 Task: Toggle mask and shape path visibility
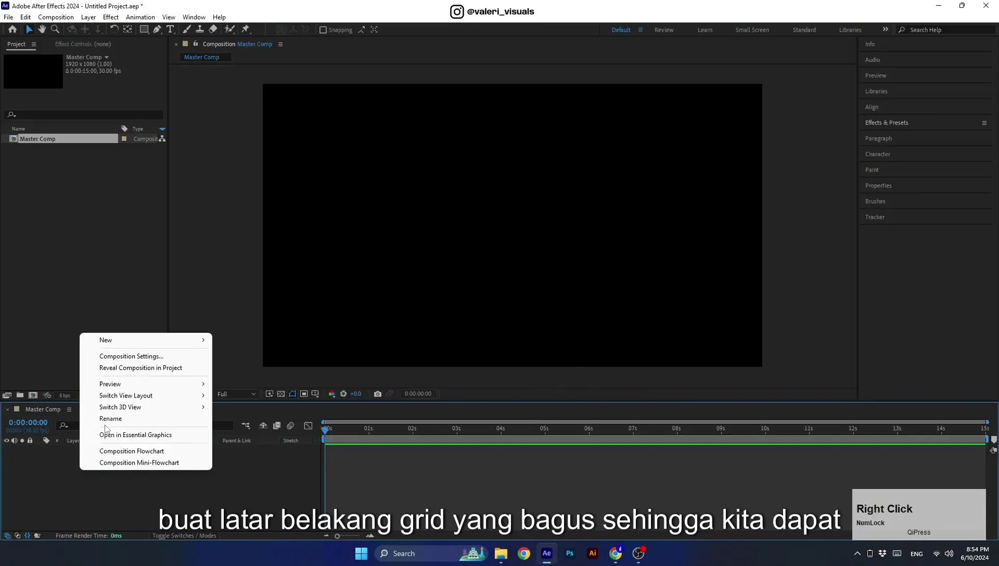[x=292, y=394]
